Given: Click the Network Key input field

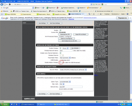Looking at the screenshot, I should pos(71,87).
